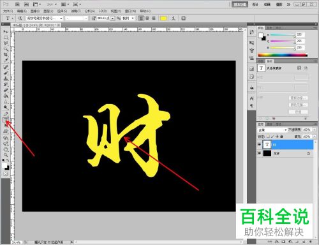Set center text alignment in options bar
The image size is (319, 245).
[x=147, y=19]
